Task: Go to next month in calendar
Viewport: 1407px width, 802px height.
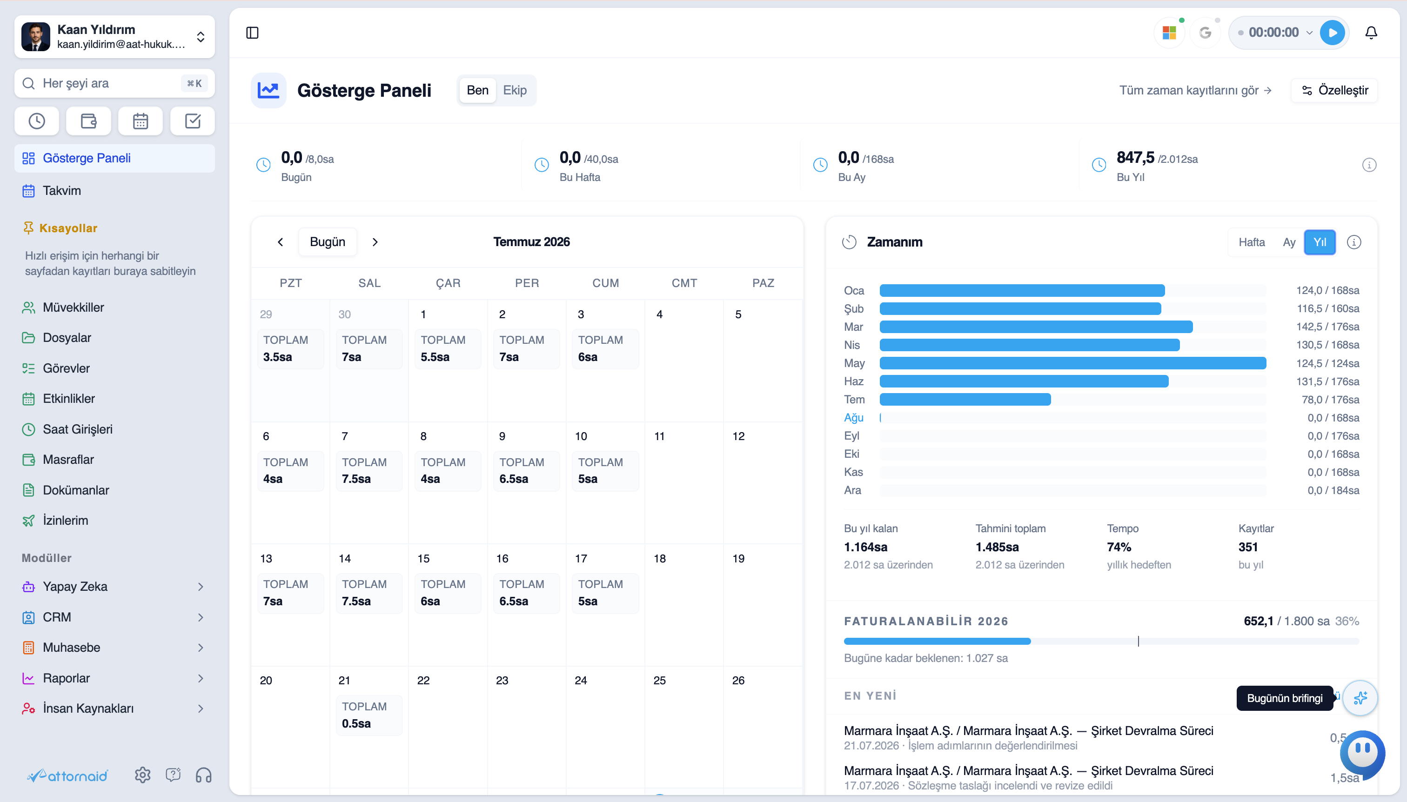Action: pyautogui.click(x=375, y=242)
